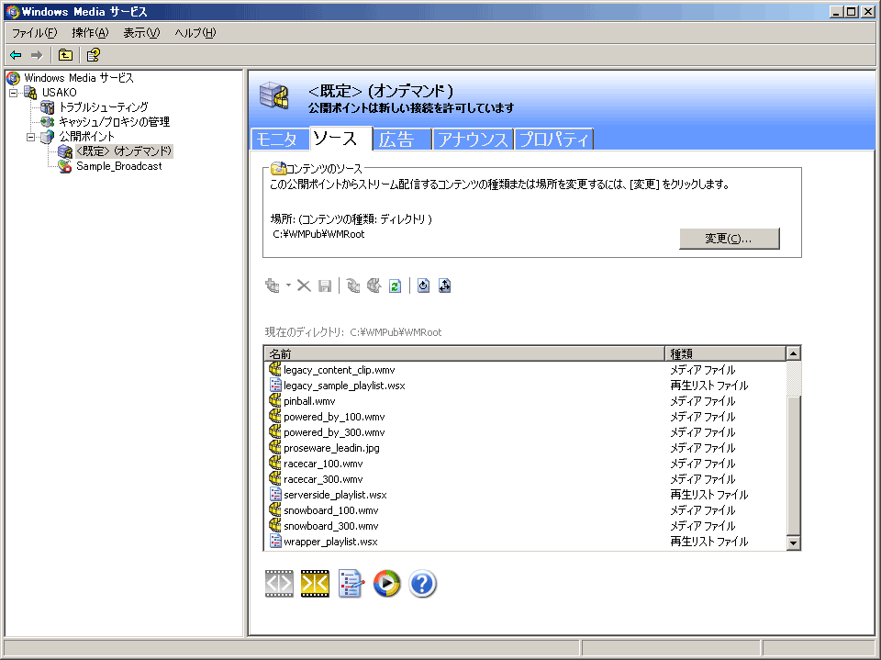Screen dimensions: 881x660
Task: Collapse the 公開ポイント tree node
Action: coord(31,137)
